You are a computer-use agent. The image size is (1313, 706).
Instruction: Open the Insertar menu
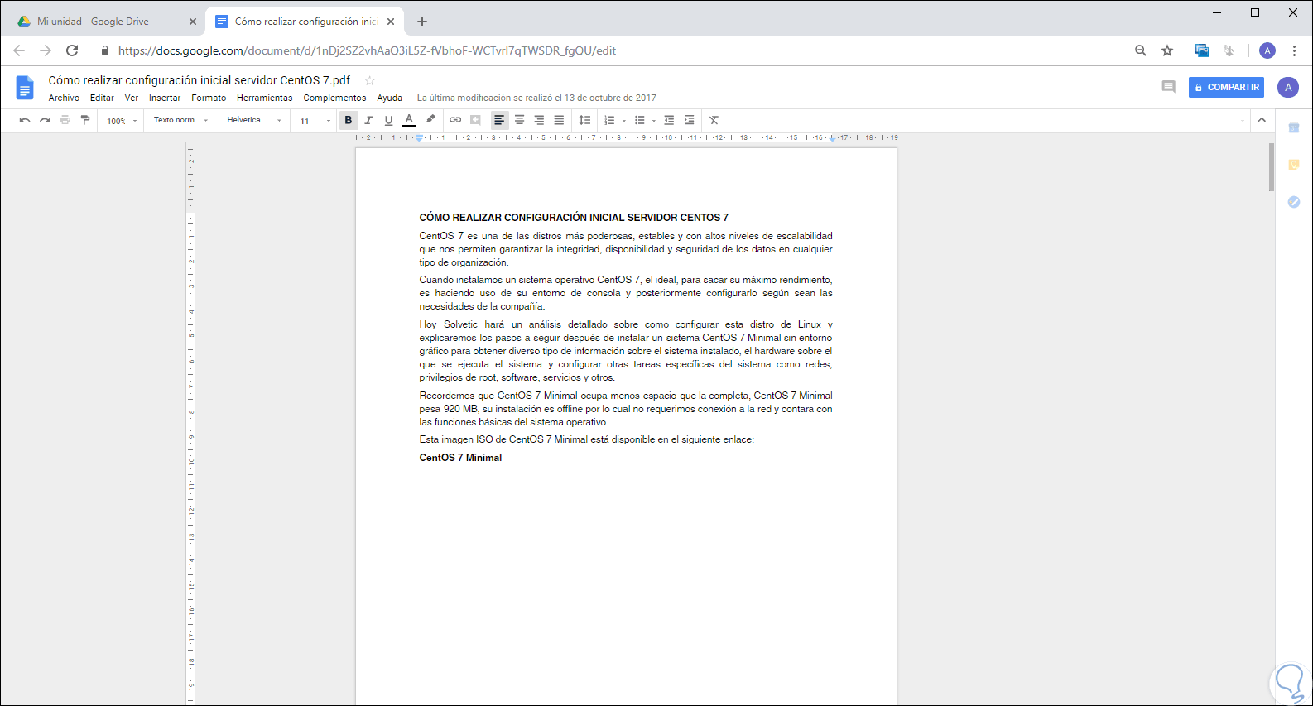tap(165, 98)
